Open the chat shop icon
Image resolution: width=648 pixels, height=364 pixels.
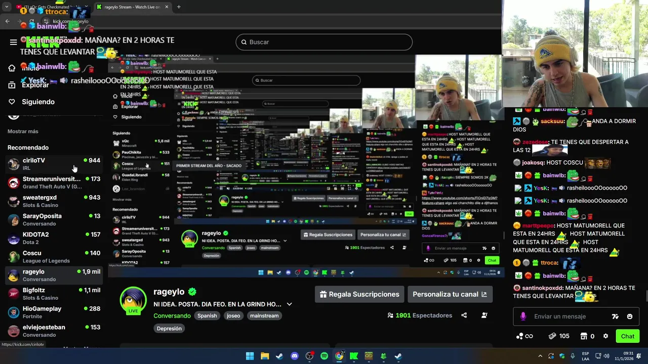click(584, 336)
